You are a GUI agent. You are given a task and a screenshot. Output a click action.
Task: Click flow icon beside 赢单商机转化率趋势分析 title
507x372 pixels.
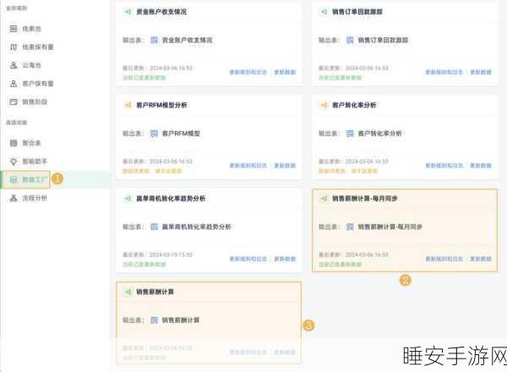128,199
